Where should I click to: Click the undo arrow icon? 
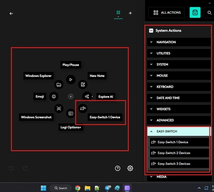[x=11, y=168]
